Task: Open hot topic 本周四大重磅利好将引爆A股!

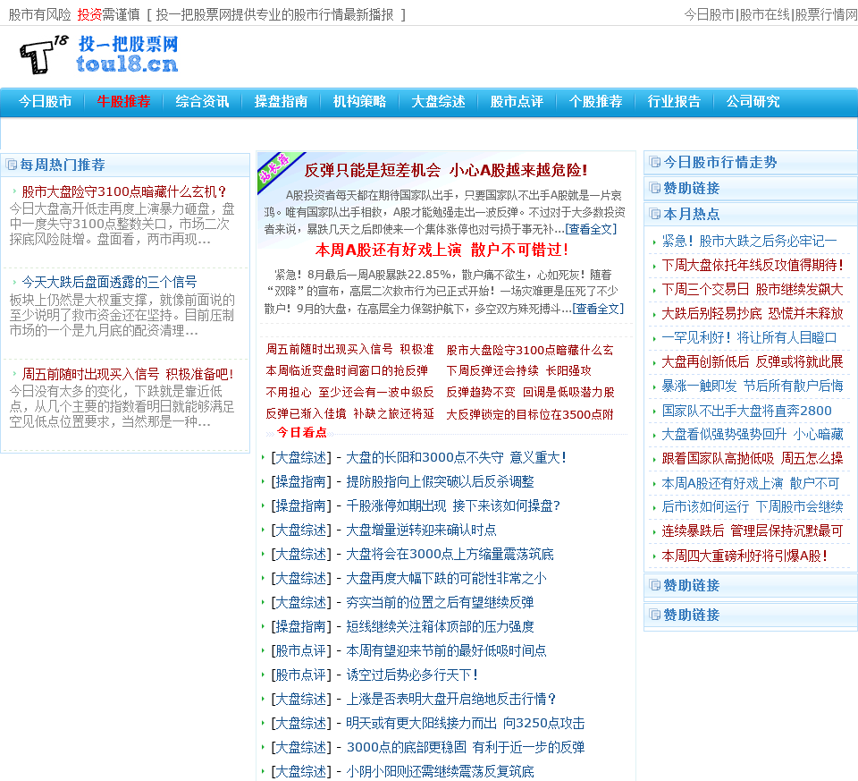Action: pyautogui.click(x=744, y=556)
